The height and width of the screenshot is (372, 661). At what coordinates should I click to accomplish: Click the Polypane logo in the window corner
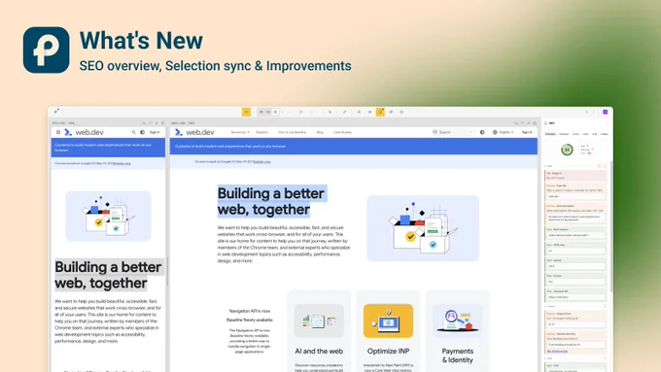click(56, 112)
